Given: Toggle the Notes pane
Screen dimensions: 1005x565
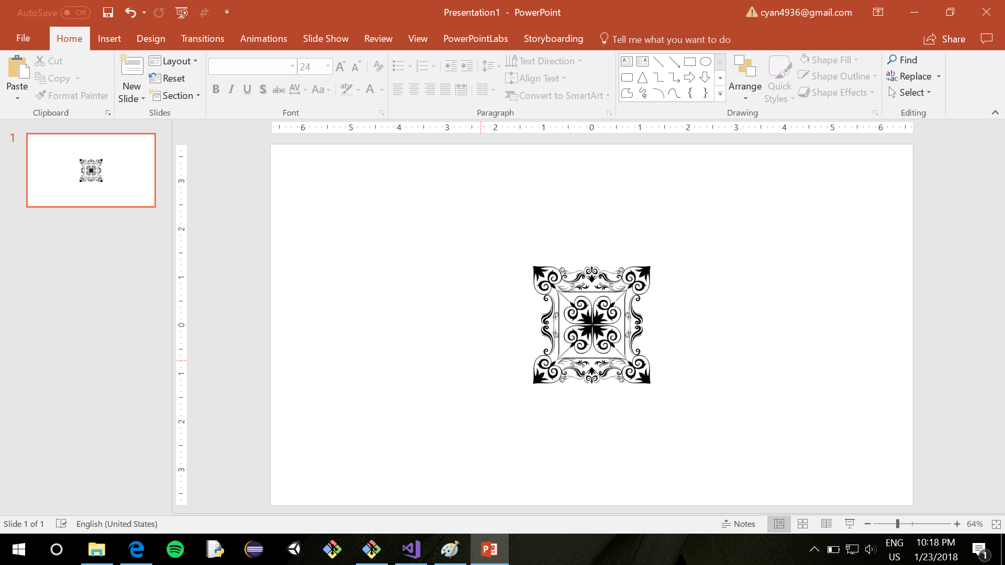Looking at the screenshot, I should tap(738, 523).
